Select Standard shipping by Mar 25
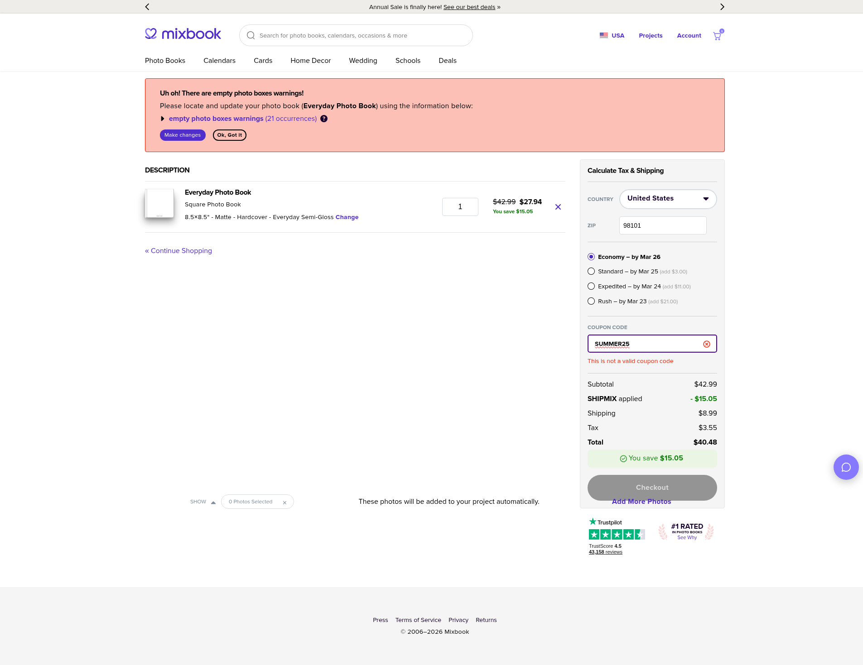The width and height of the screenshot is (863, 665). click(x=591, y=272)
